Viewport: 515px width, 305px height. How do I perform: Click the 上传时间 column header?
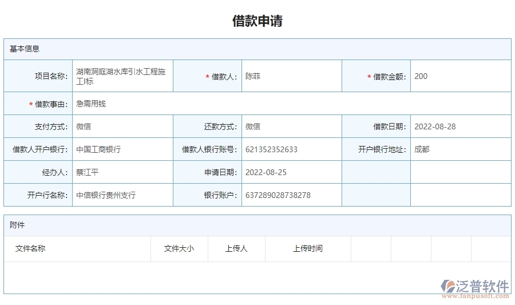[308, 248]
